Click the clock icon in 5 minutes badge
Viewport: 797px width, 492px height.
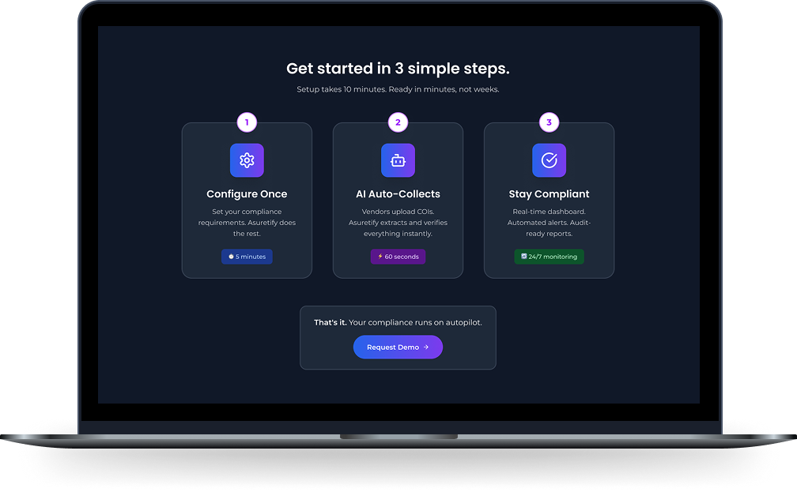[x=231, y=257]
